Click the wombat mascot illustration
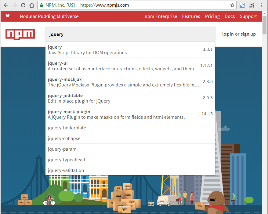Image resolution: width=268 pixels, height=214 pixels. [216, 202]
